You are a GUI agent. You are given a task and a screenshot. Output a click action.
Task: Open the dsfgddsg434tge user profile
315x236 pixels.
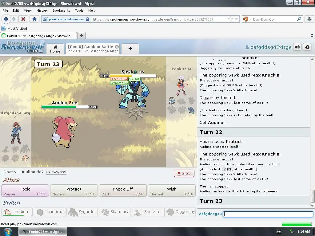268,47
